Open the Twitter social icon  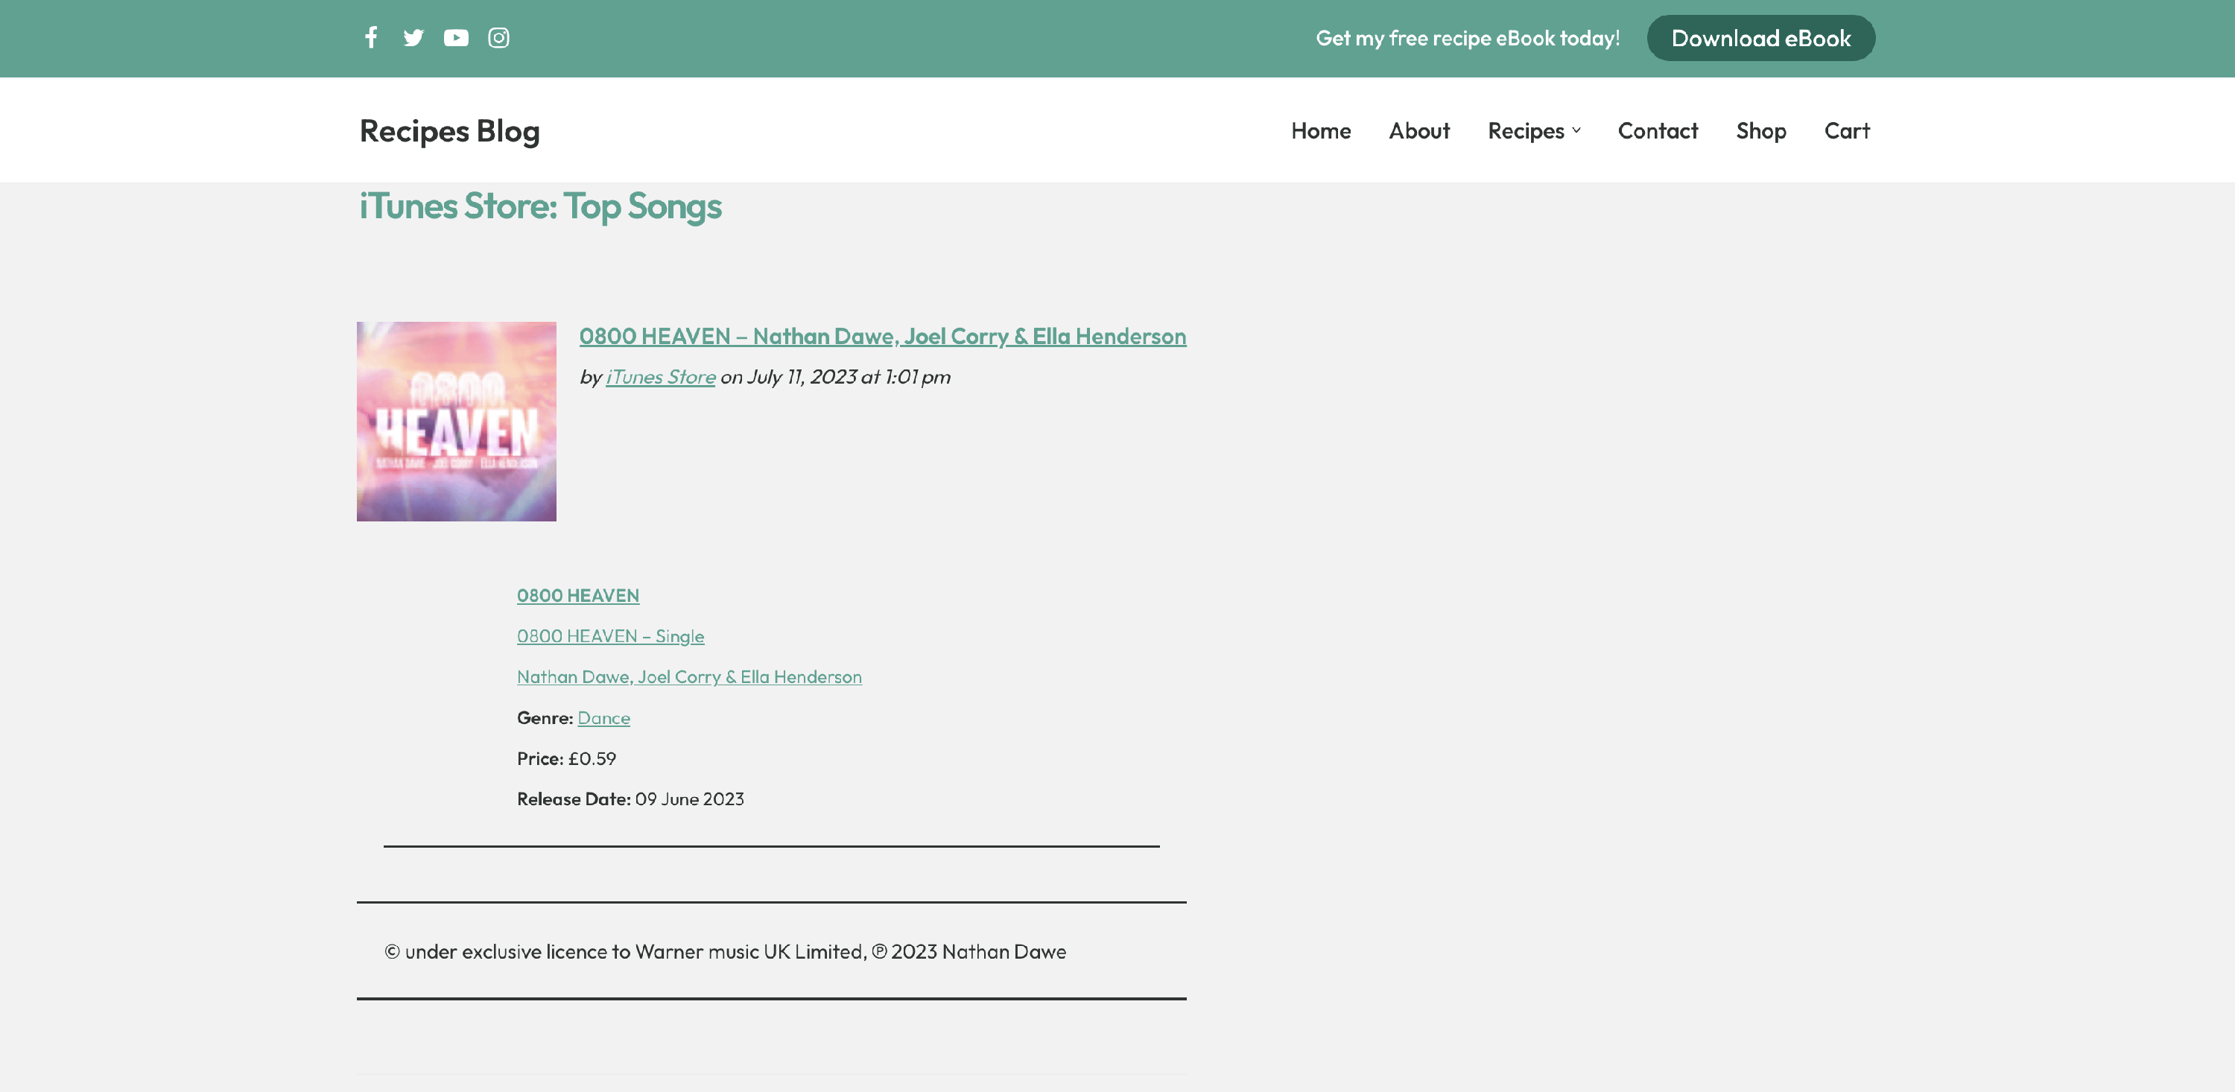(413, 37)
